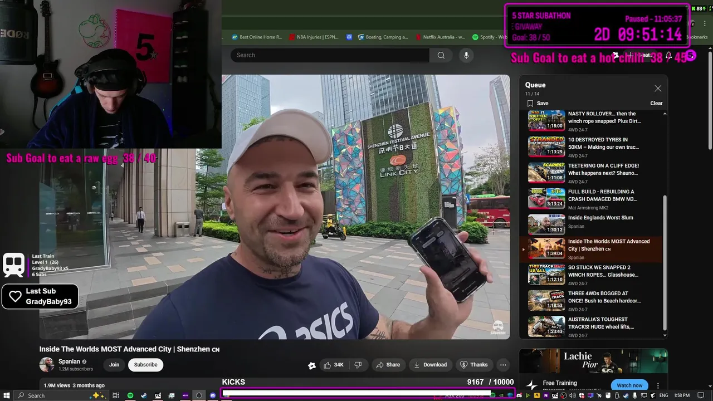713x401 pixels.
Task: Open the YouTube search field
Action: pos(330,55)
